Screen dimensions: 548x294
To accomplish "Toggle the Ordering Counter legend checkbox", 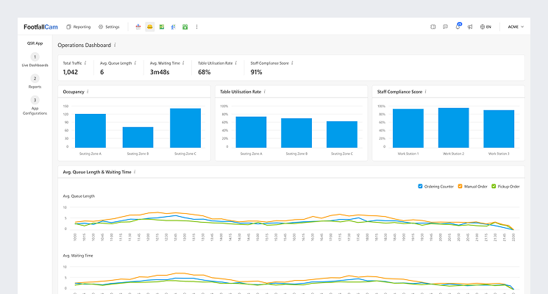I will pyautogui.click(x=420, y=186).
